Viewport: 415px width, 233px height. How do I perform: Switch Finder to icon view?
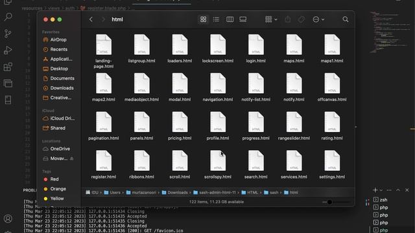click(203, 19)
